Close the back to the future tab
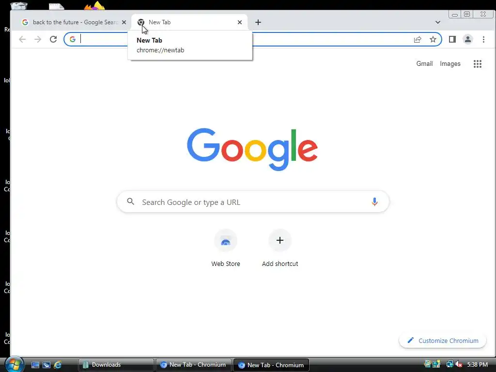This screenshot has width=496, height=372. point(124,22)
